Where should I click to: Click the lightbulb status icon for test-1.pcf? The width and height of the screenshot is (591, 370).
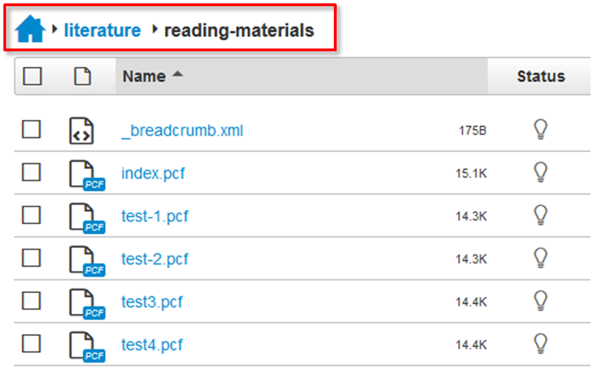[x=541, y=215]
